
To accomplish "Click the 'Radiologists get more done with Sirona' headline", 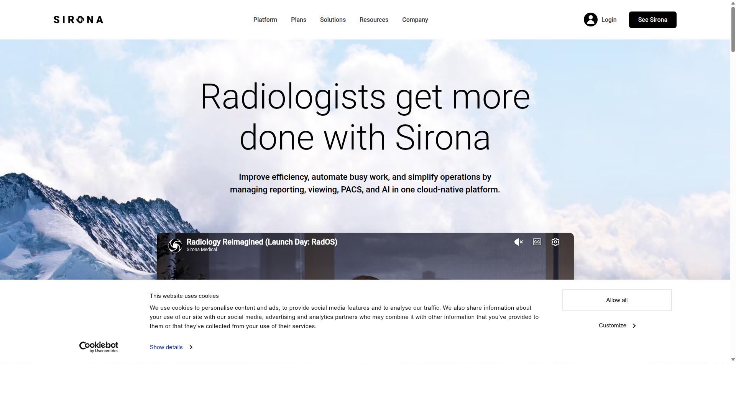I will [x=365, y=117].
